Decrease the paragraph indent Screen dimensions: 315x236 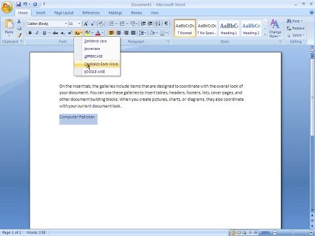point(143,24)
